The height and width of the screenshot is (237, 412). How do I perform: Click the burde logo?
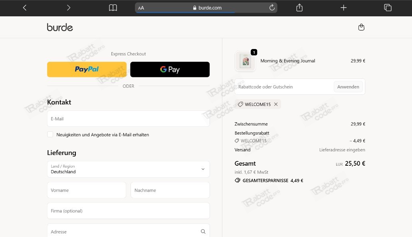coord(60,27)
